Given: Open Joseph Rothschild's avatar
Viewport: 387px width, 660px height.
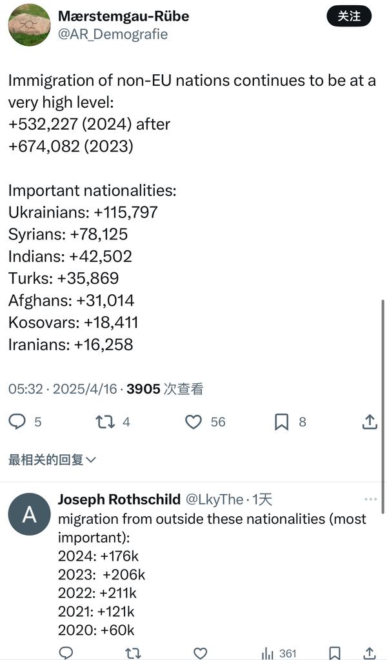Looking at the screenshot, I should point(29,514).
